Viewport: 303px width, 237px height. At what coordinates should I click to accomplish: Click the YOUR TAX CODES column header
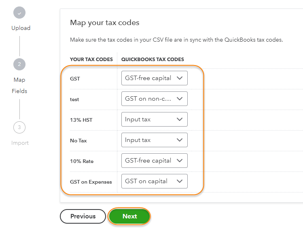[91, 59]
